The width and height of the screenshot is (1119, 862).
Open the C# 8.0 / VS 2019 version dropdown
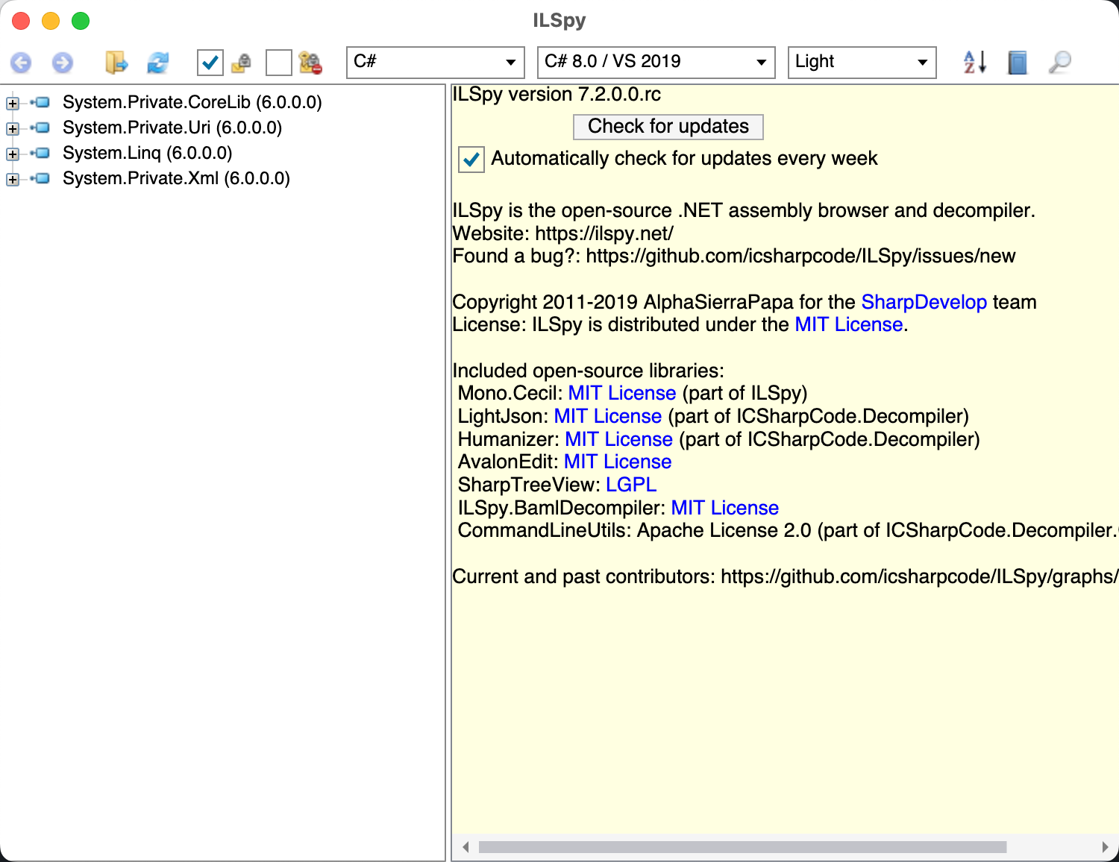[x=656, y=62]
